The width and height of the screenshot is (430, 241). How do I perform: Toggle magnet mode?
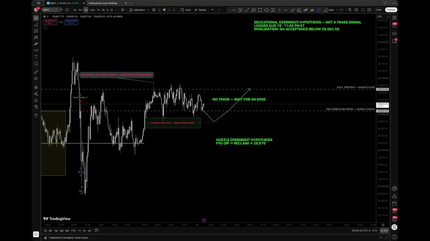(x=36, y=87)
